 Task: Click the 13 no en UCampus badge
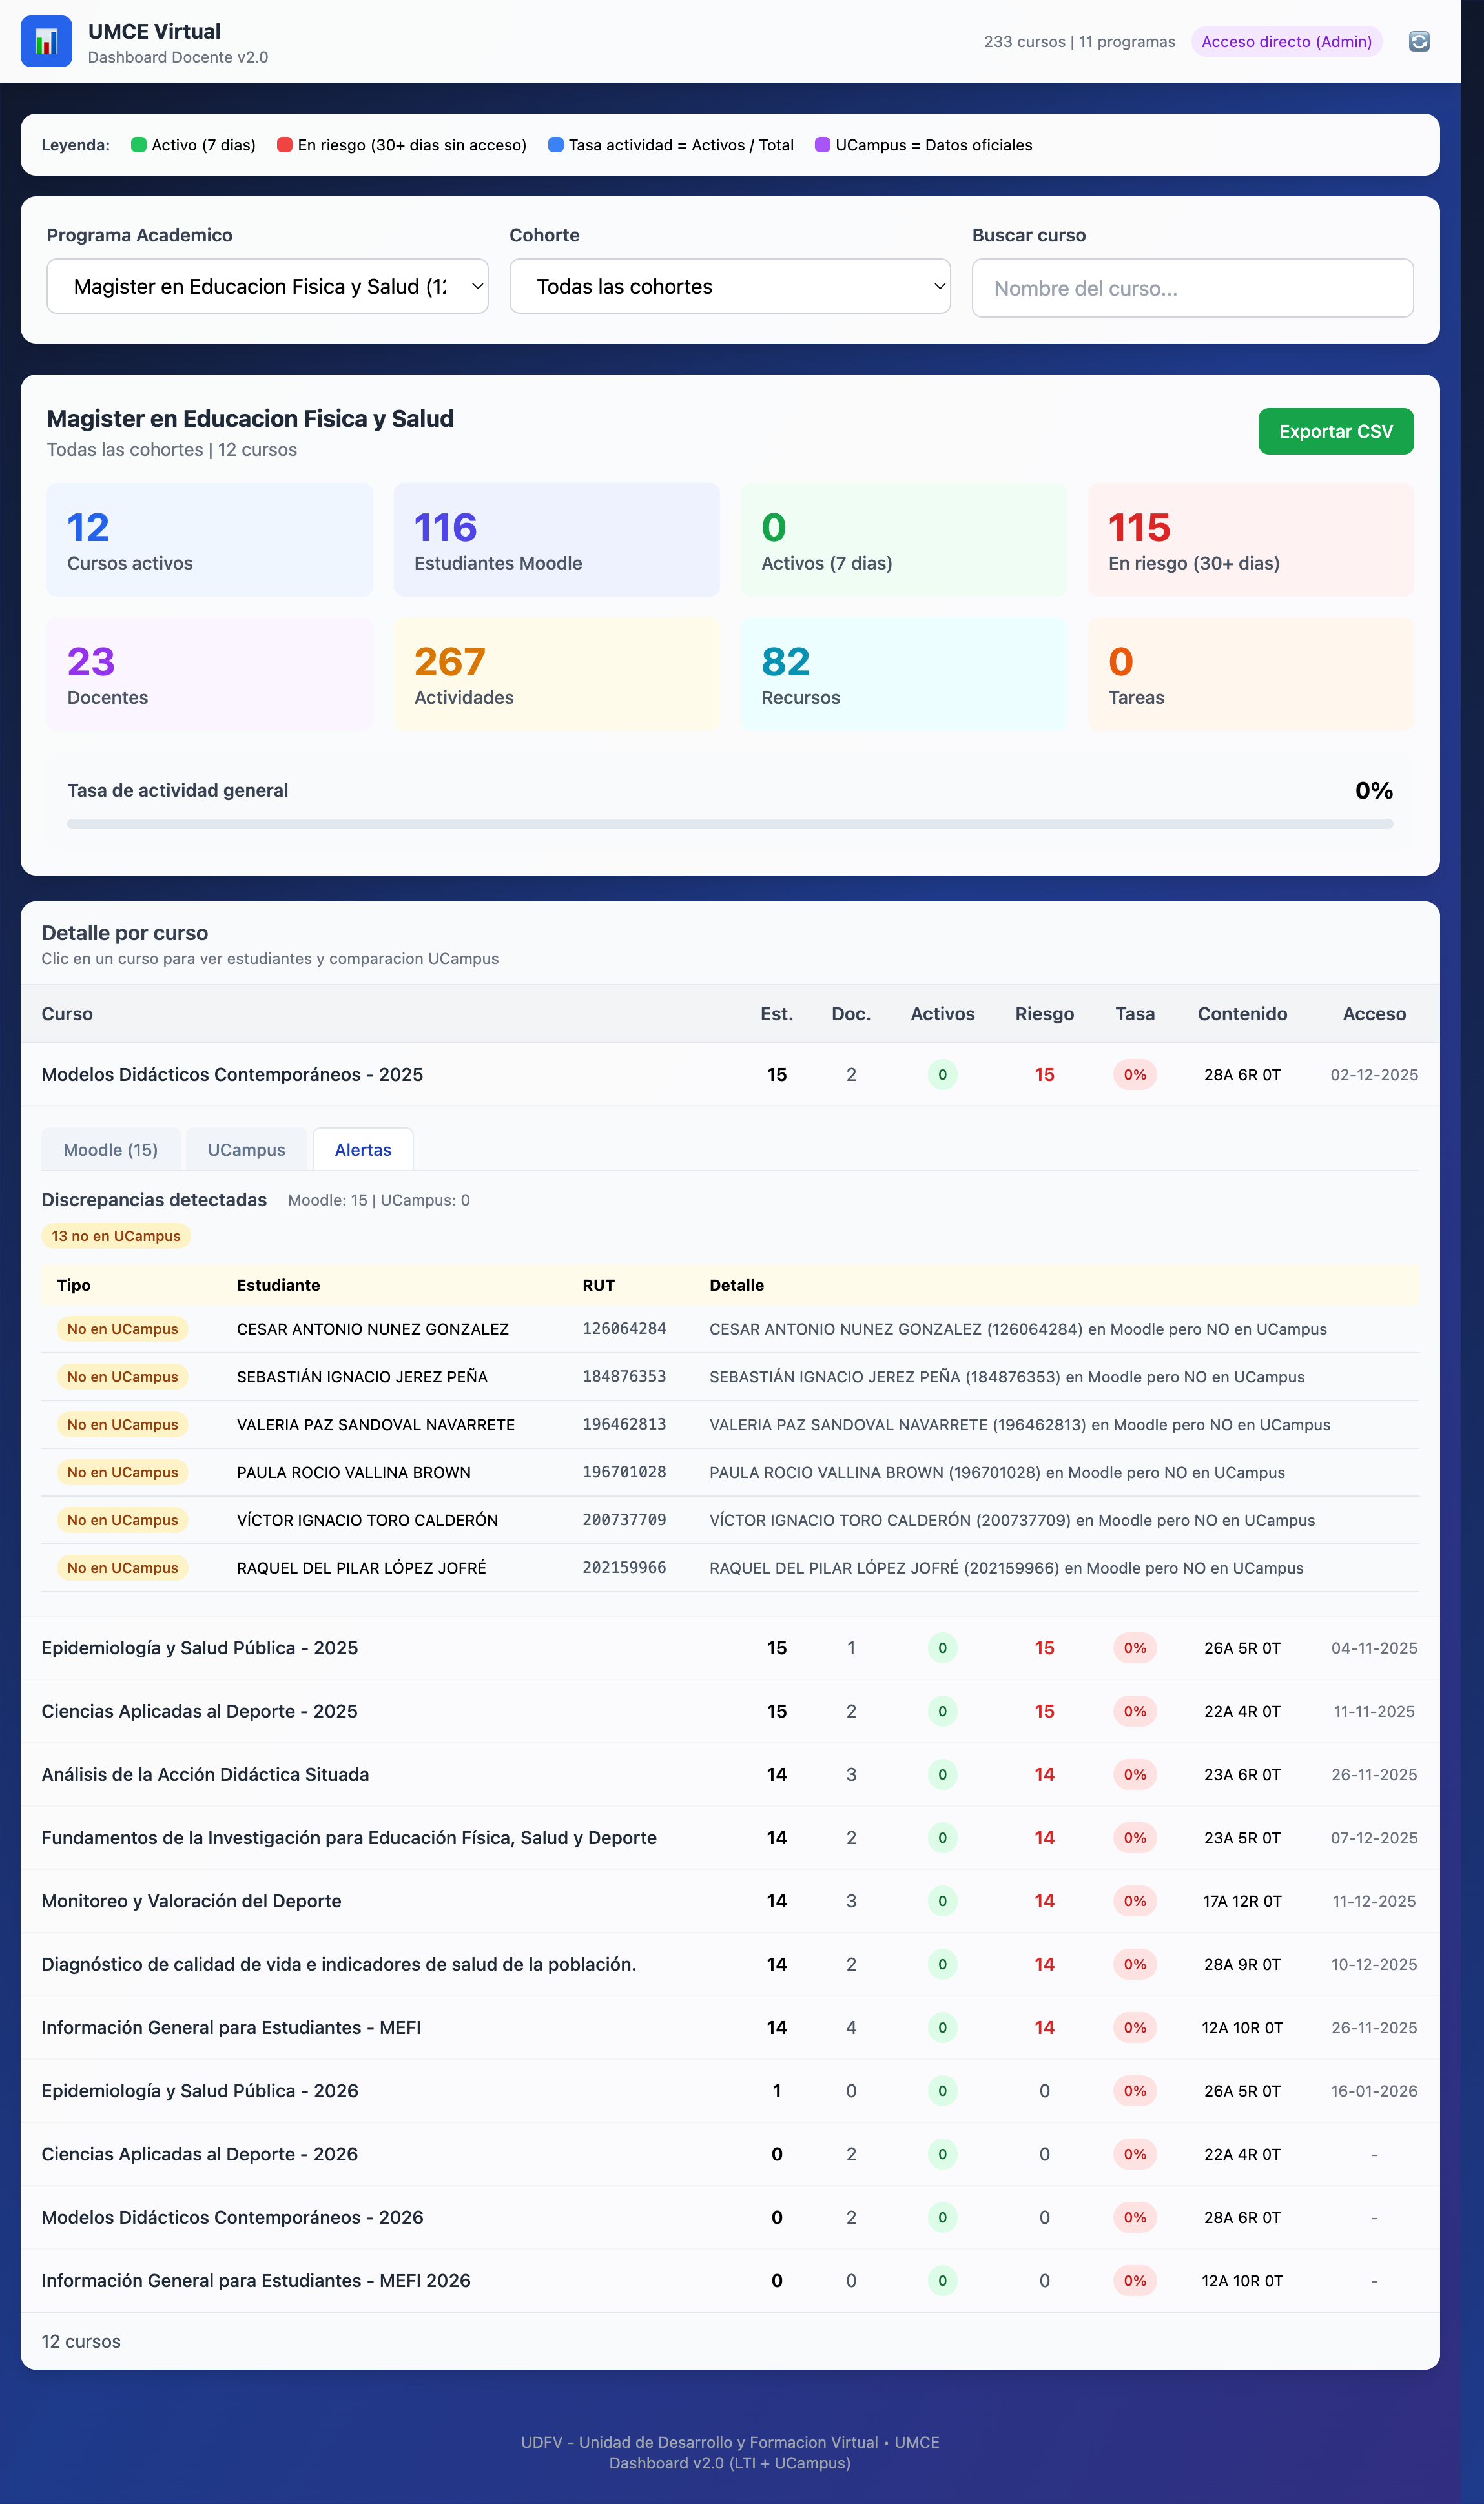[116, 1235]
